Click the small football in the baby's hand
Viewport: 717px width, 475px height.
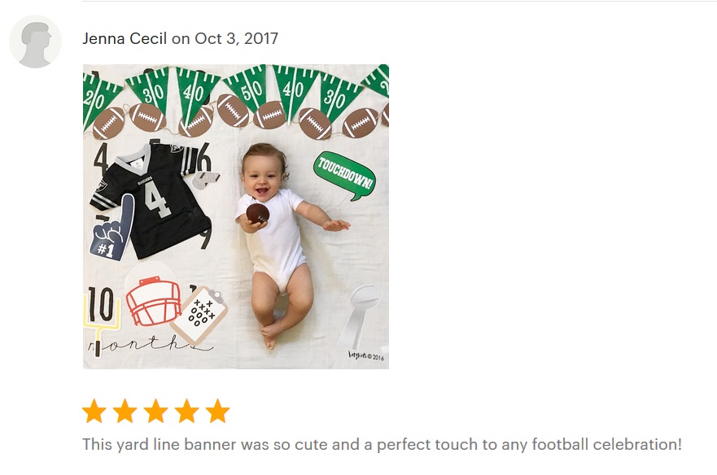258,214
